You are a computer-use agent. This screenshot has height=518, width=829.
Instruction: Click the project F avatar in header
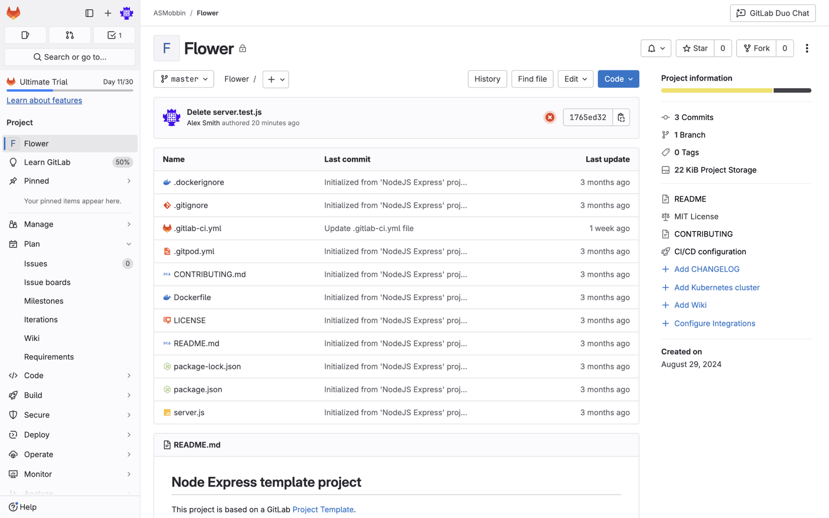tap(167, 48)
